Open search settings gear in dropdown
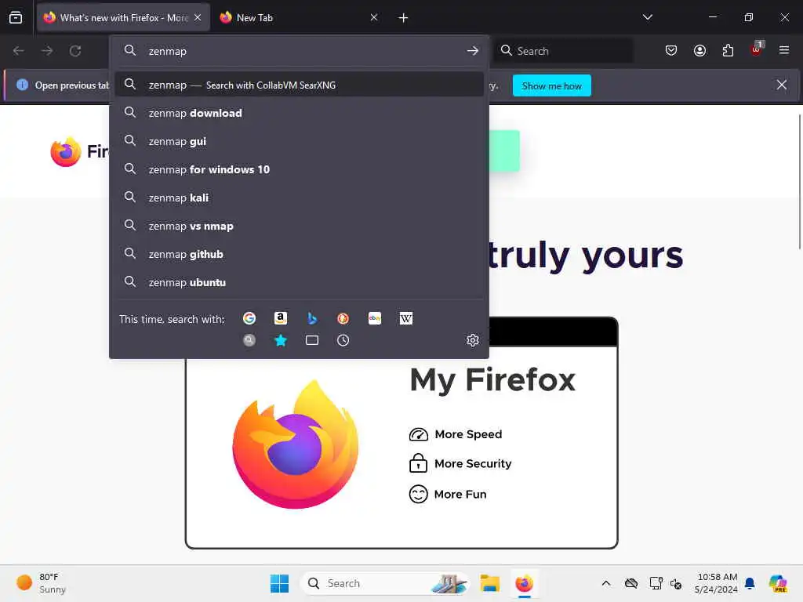This screenshot has width=803, height=602. point(473,340)
